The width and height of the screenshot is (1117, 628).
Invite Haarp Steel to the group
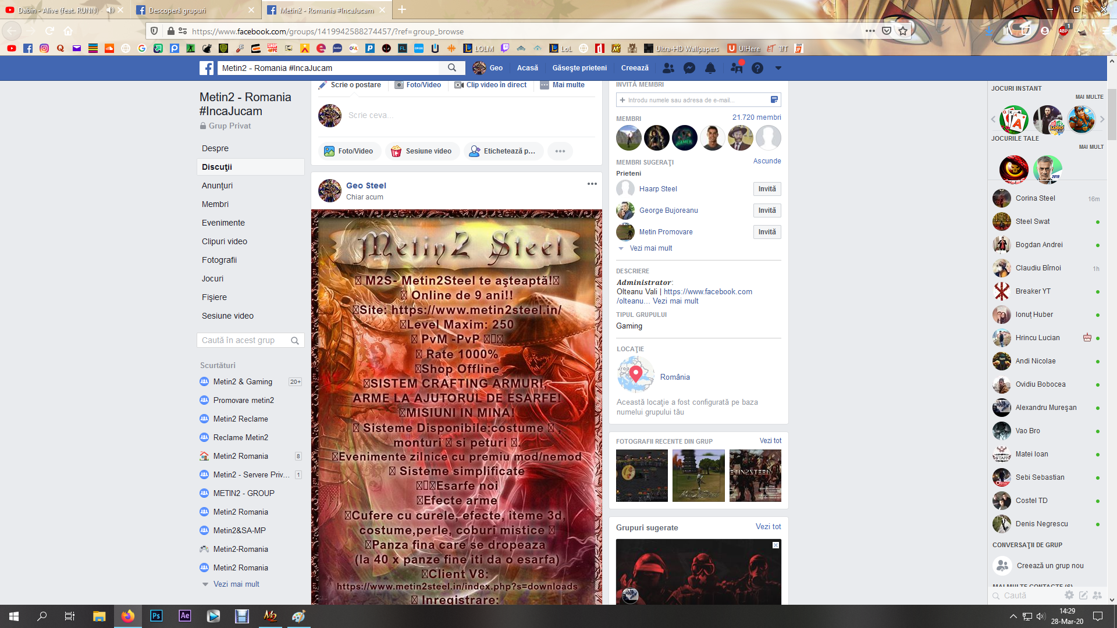pyautogui.click(x=767, y=189)
